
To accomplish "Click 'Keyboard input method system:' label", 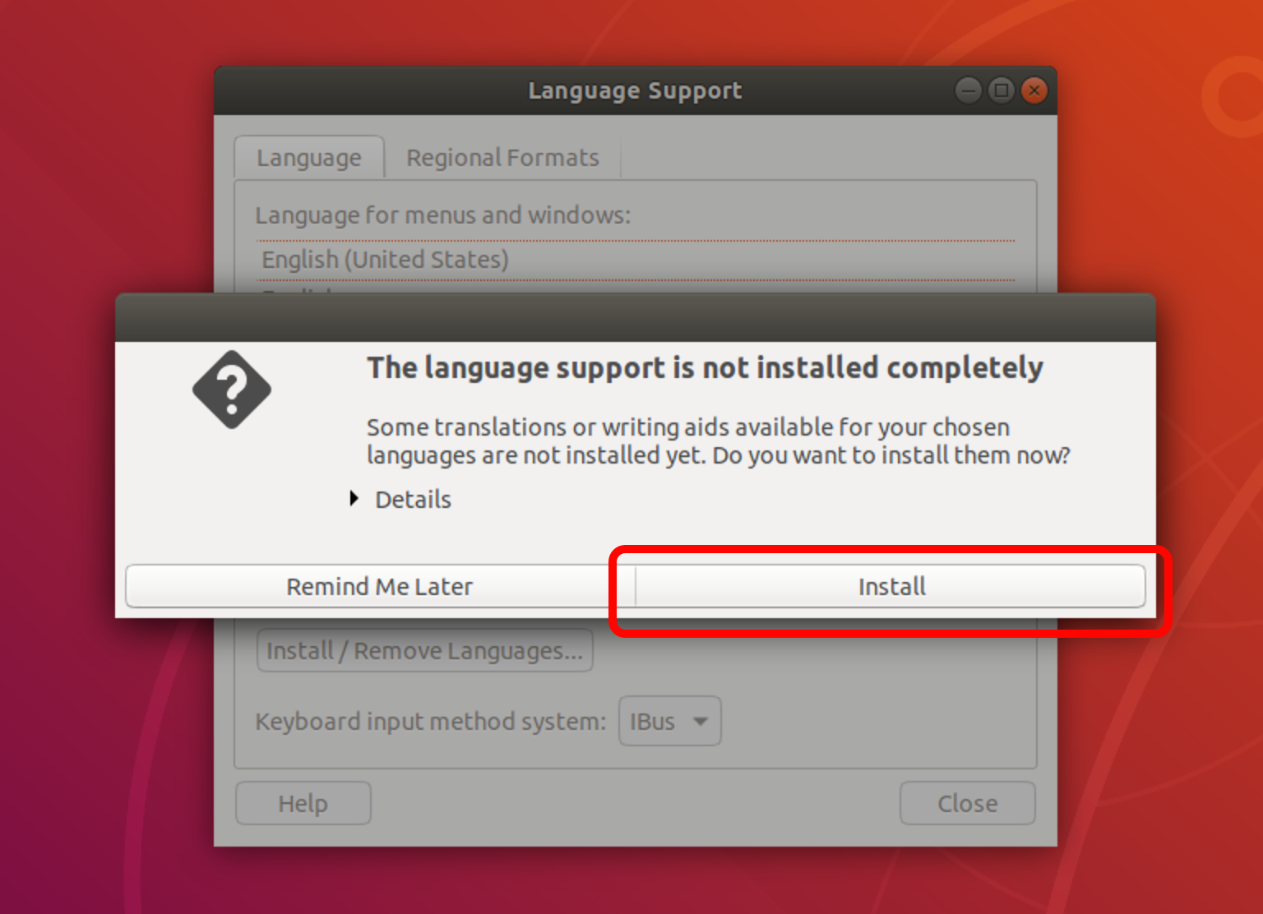I will pos(430,722).
